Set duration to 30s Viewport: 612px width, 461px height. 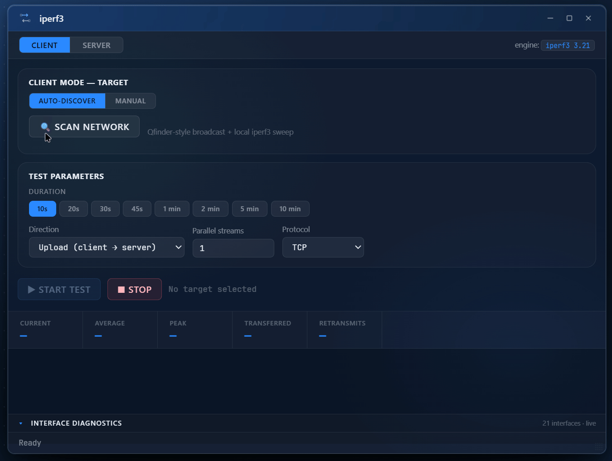(105, 209)
